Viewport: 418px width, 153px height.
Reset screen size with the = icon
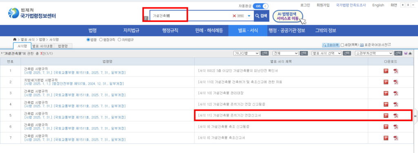(x=408, y=5)
